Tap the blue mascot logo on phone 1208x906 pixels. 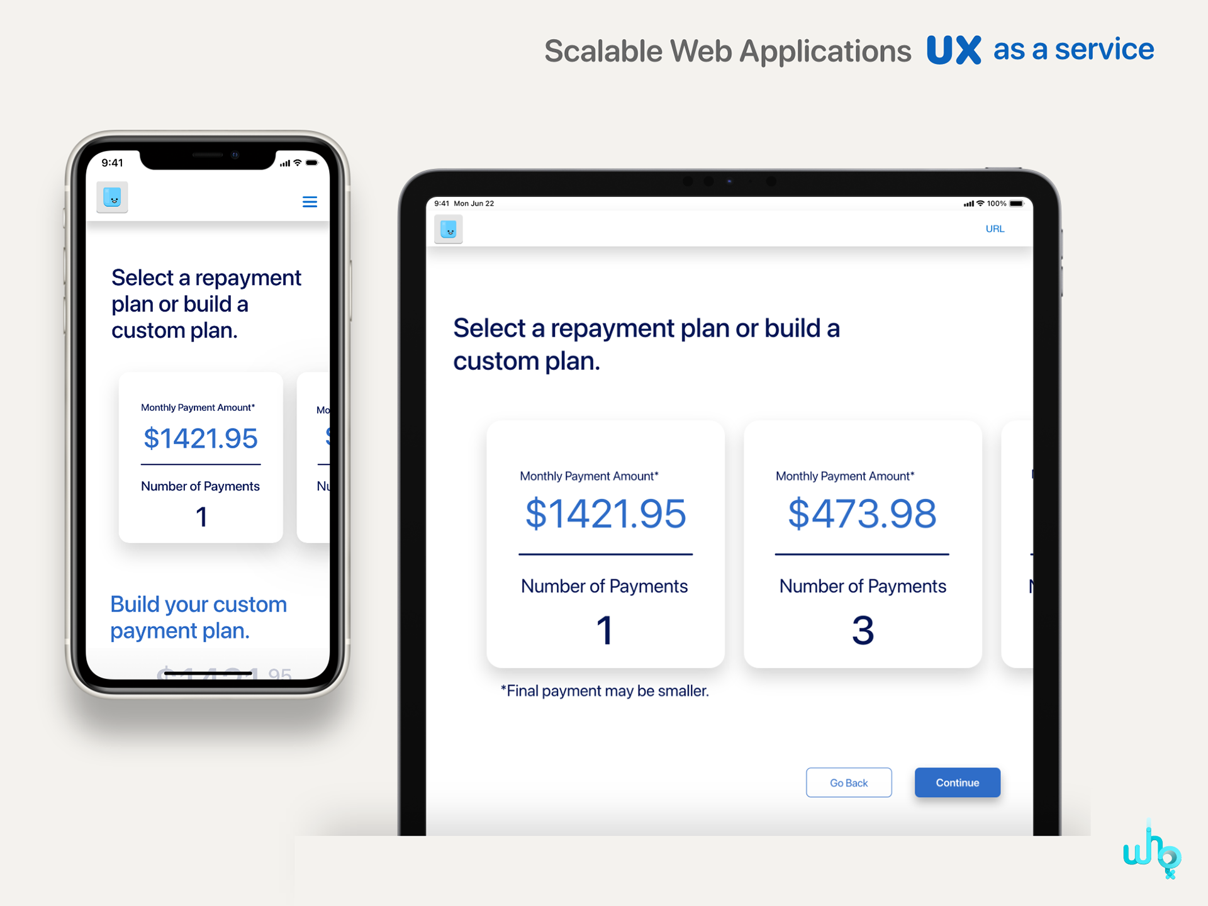[113, 198]
